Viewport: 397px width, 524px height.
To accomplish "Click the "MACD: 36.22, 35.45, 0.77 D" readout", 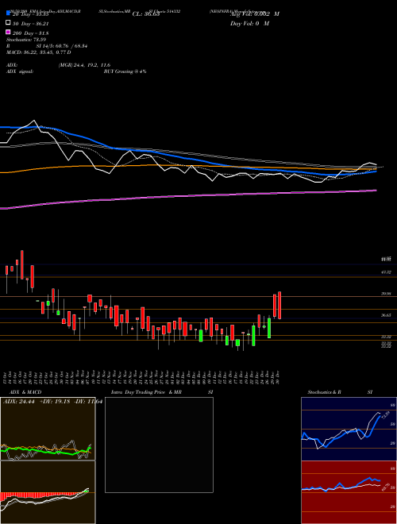I will pyautogui.click(x=38, y=52).
